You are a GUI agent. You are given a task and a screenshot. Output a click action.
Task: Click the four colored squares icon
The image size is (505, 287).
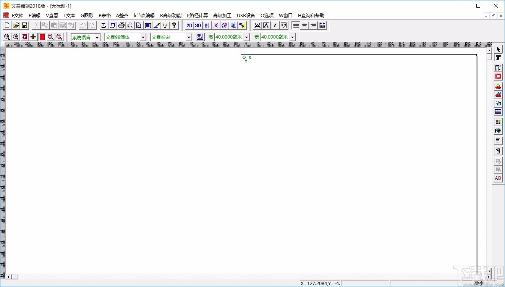tap(498, 122)
